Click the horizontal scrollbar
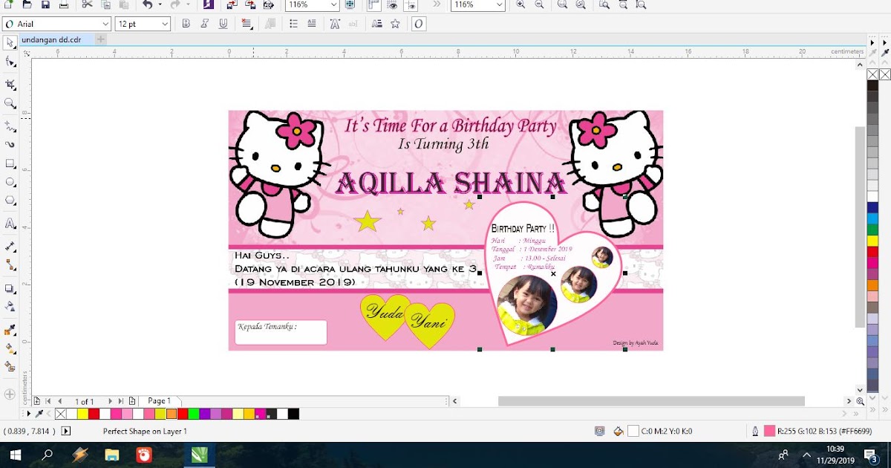The height and width of the screenshot is (468, 891). pos(651,401)
